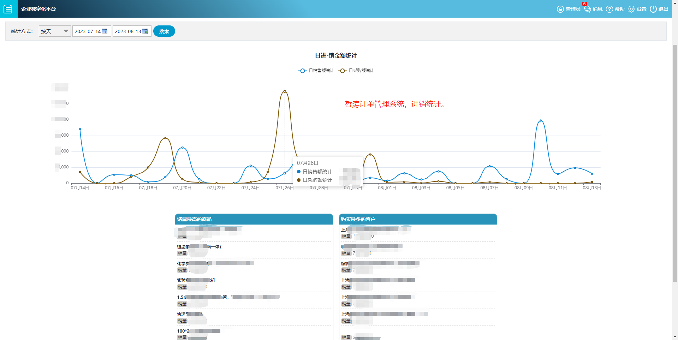
Task: Open the hamburger menu icon top-left
Action: 8,9
